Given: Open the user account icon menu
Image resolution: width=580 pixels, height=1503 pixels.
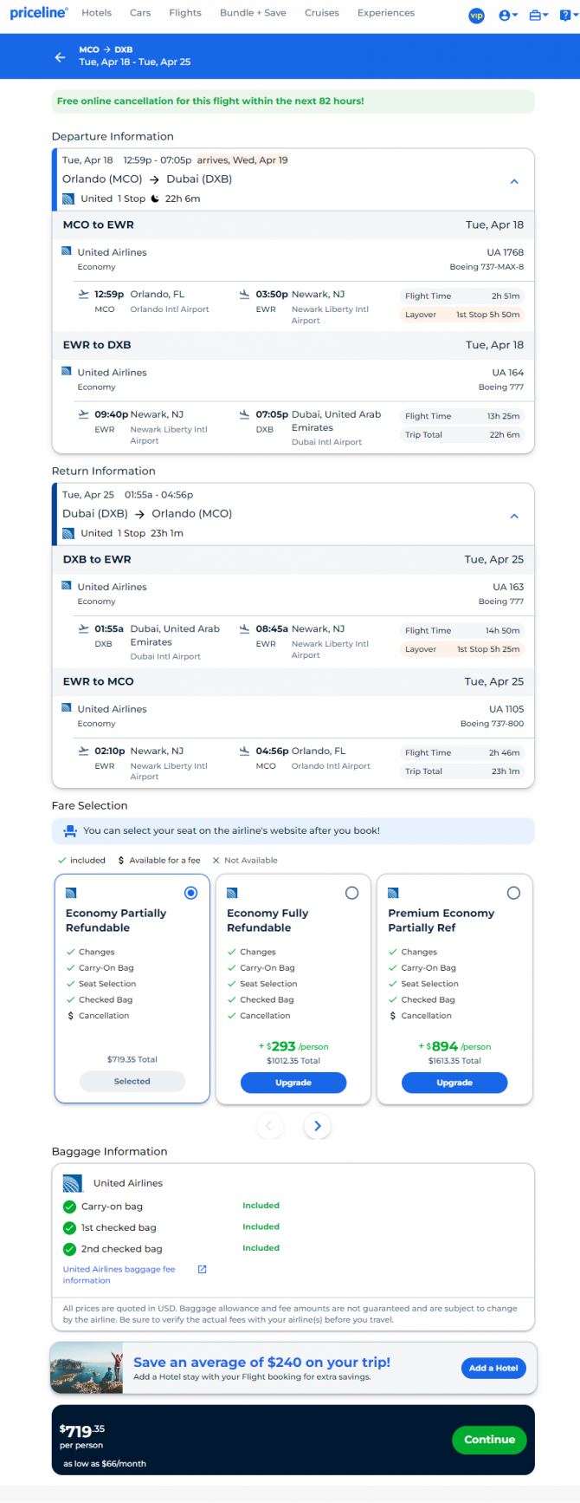Looking at the screenshot, I should [x=508, y=16].
